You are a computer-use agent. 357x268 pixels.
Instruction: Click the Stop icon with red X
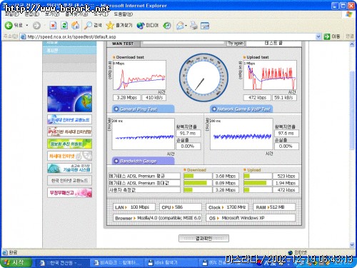click(x=53, y=25)
